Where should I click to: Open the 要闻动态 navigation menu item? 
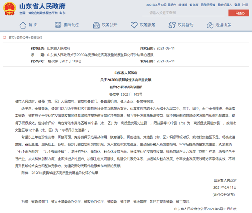click(x=71, y=25)
